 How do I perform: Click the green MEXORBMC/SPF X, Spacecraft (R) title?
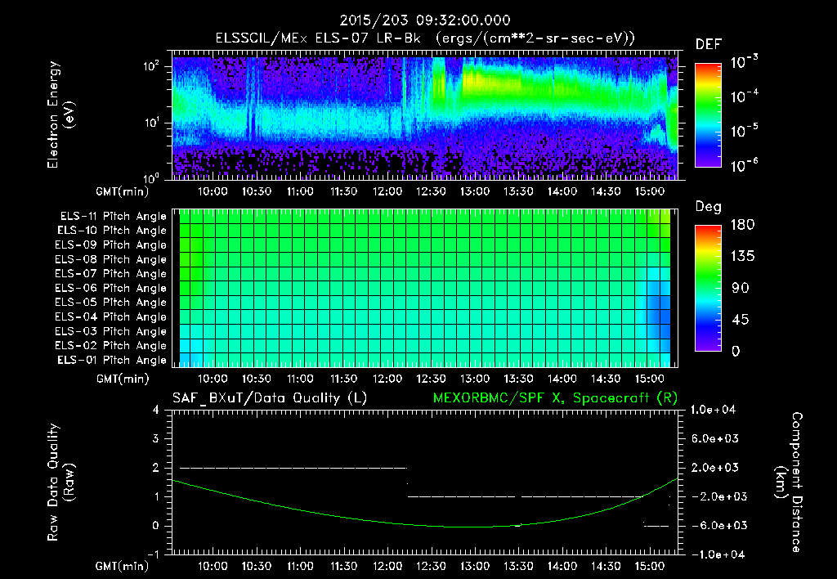[x=555, y=398]
